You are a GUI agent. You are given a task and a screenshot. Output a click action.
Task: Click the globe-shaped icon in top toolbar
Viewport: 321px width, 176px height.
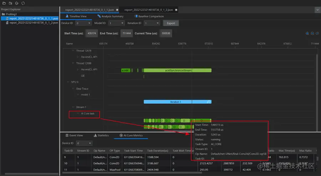click(17, 3)
